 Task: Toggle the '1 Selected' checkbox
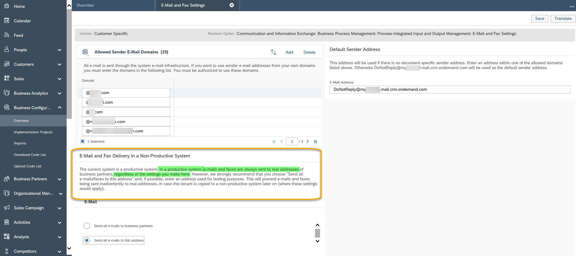[x=83, y=141]
